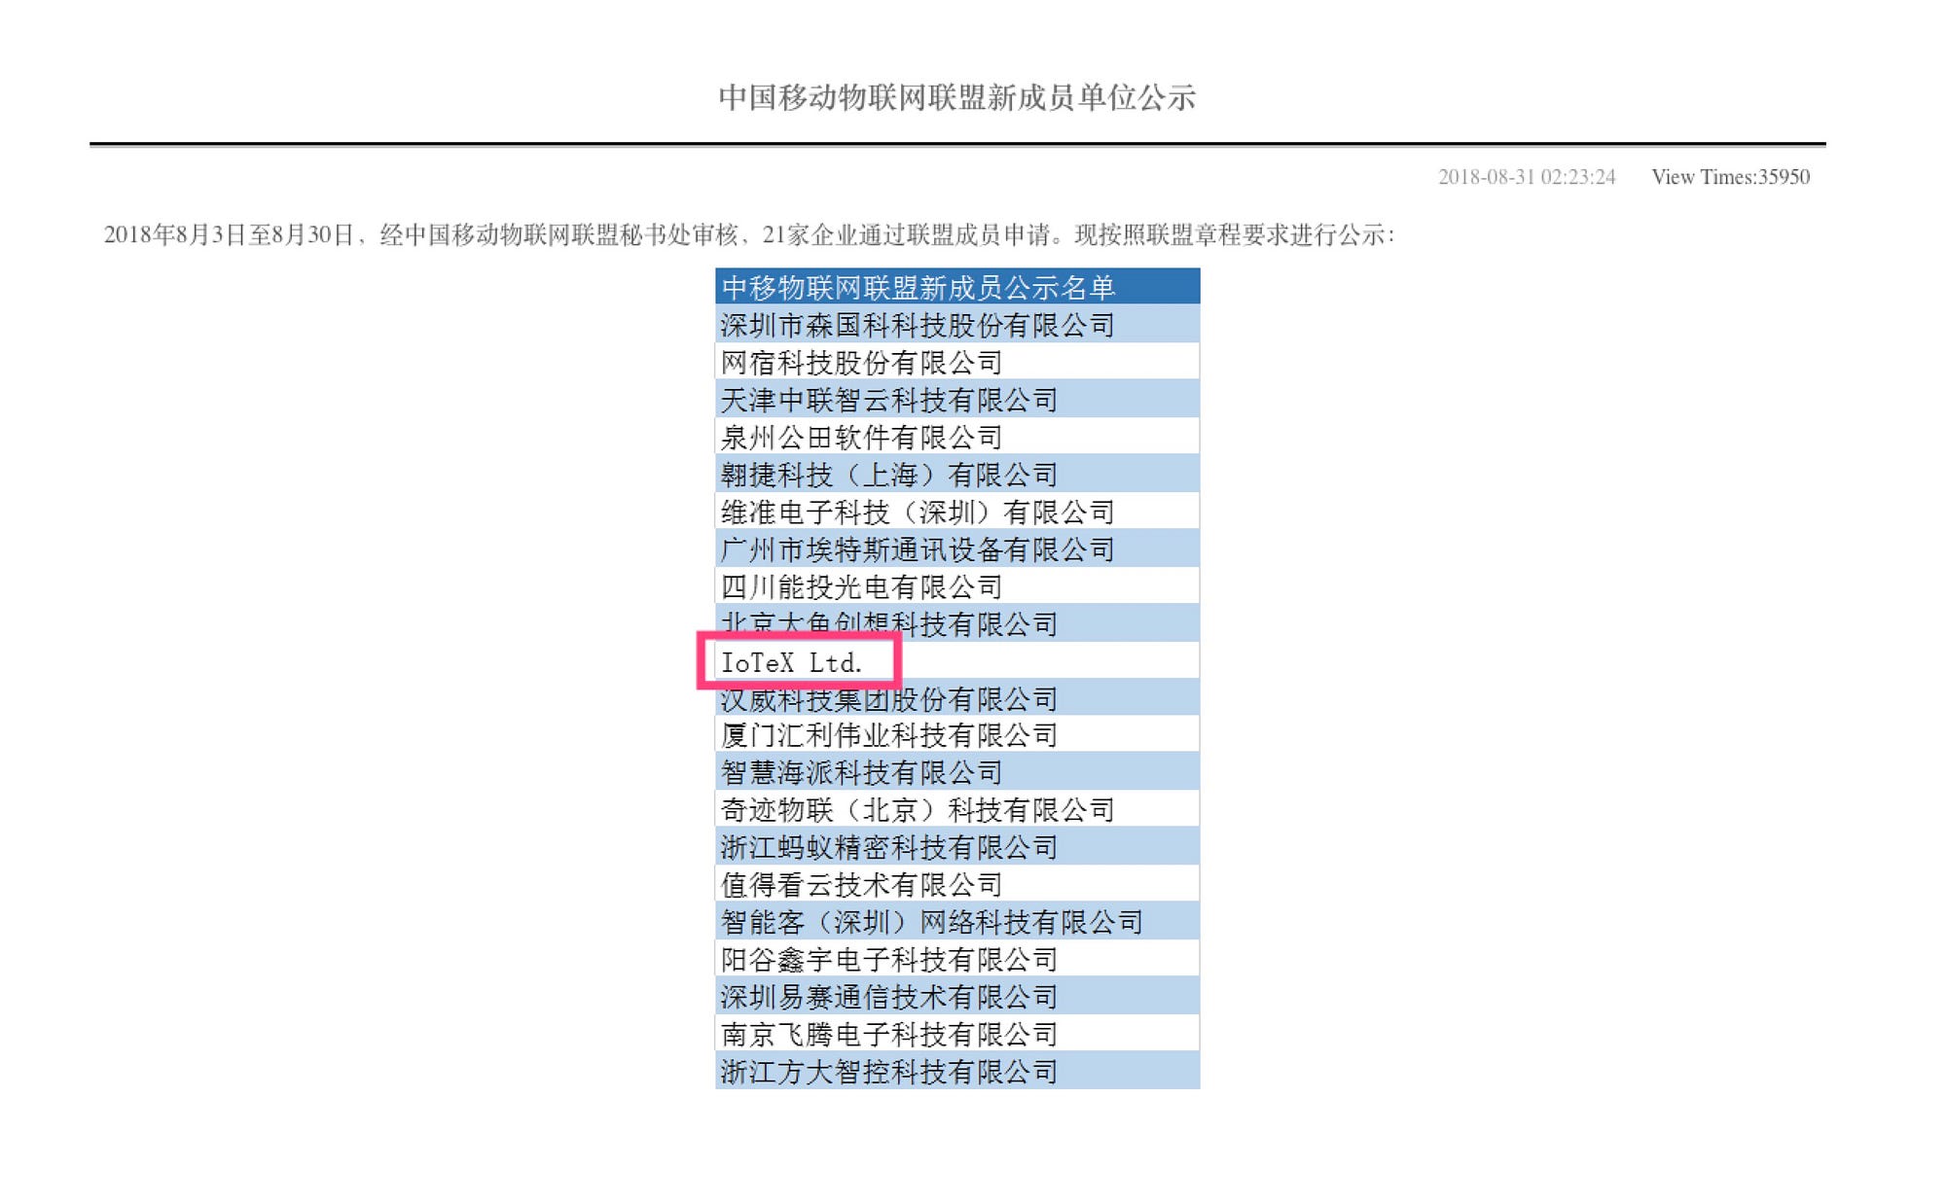1946x1203 pixels.
Task: Click the View Times:35950 counter
Action: 1730,177
